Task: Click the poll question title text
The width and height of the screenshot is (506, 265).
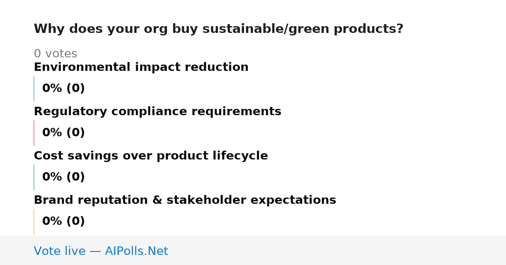Action: click(x=218, y=29)
